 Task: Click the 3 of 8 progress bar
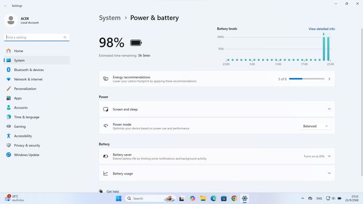(x=307, y=79)
